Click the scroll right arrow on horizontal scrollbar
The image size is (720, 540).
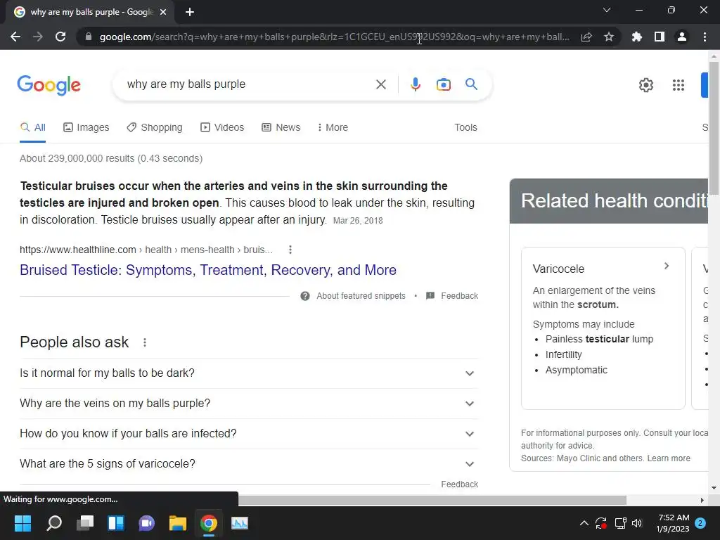(702, 500)
